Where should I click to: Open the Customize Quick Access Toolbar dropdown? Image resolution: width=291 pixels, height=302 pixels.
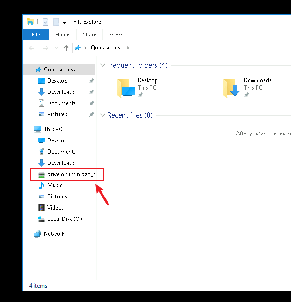pyautogui.click(x=64, y=22)
